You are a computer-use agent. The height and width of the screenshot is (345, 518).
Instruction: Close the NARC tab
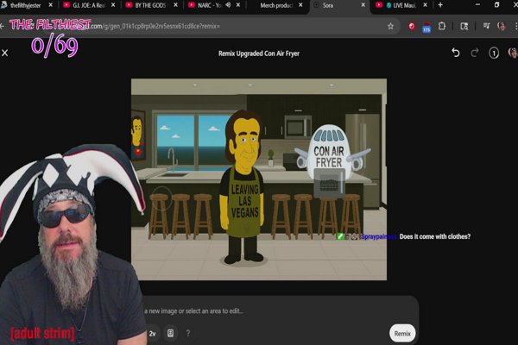[238, 5]
